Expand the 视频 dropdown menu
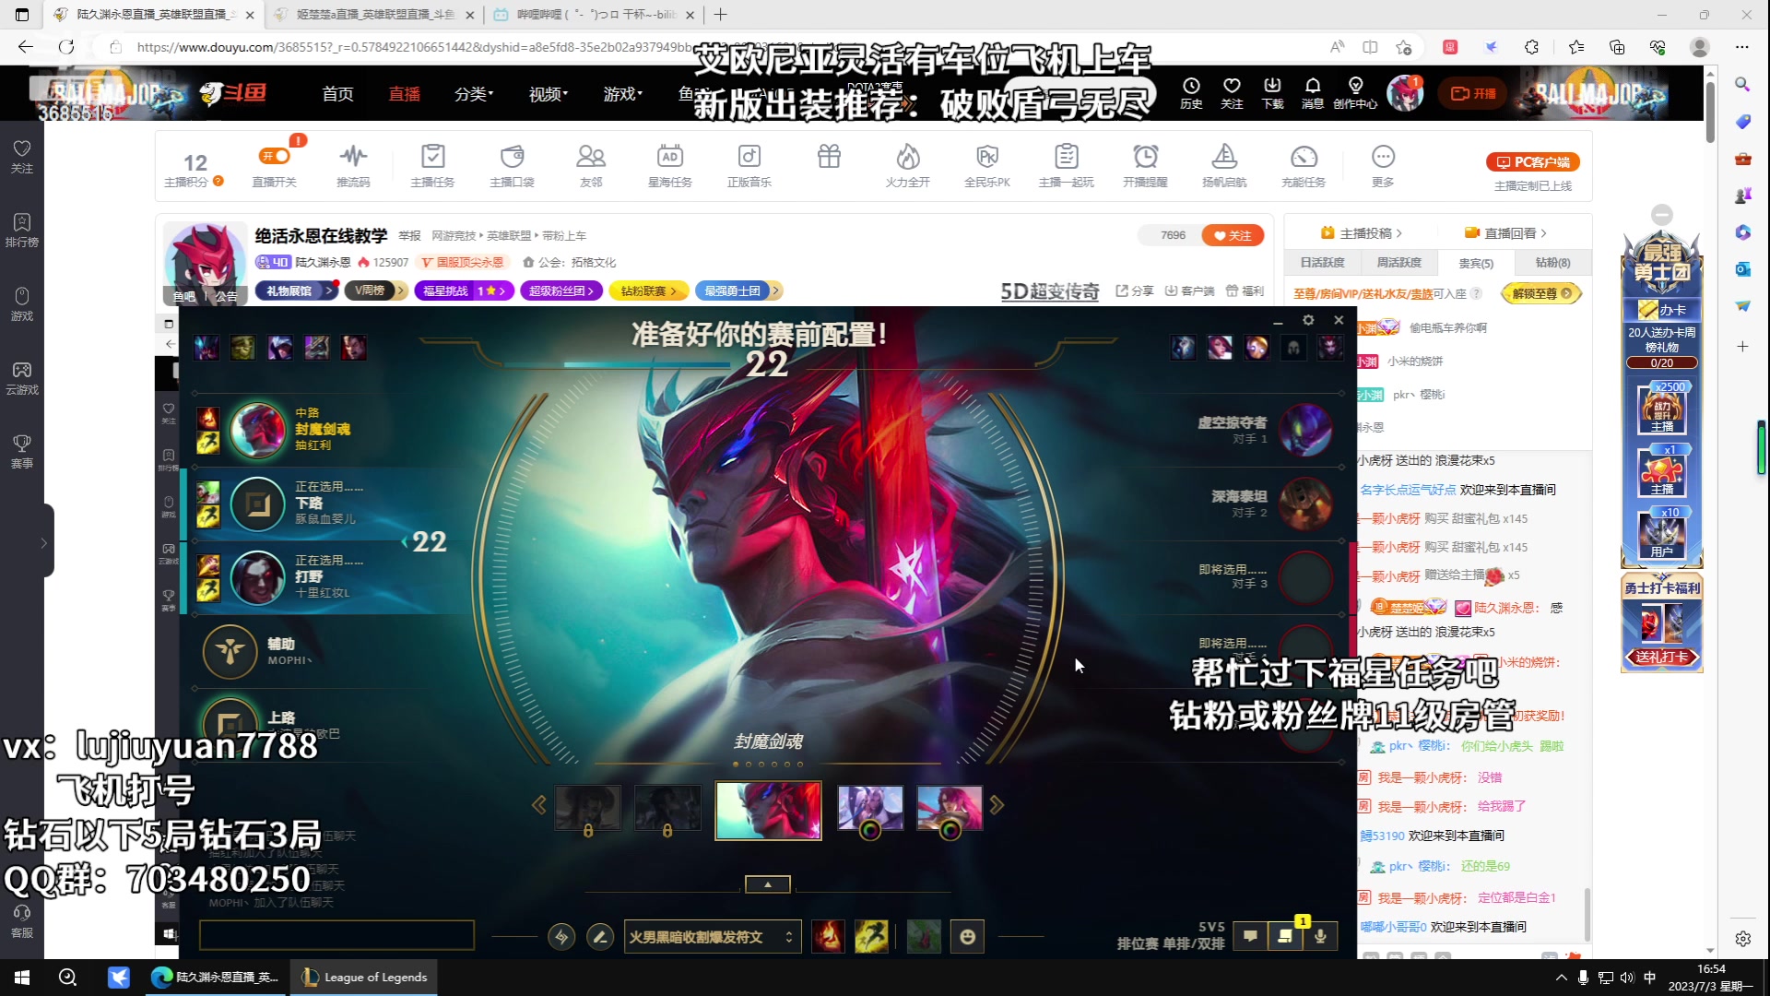The width and height of the screenshot is (1770, 996). pyautogui.click(x=549, y=93)
